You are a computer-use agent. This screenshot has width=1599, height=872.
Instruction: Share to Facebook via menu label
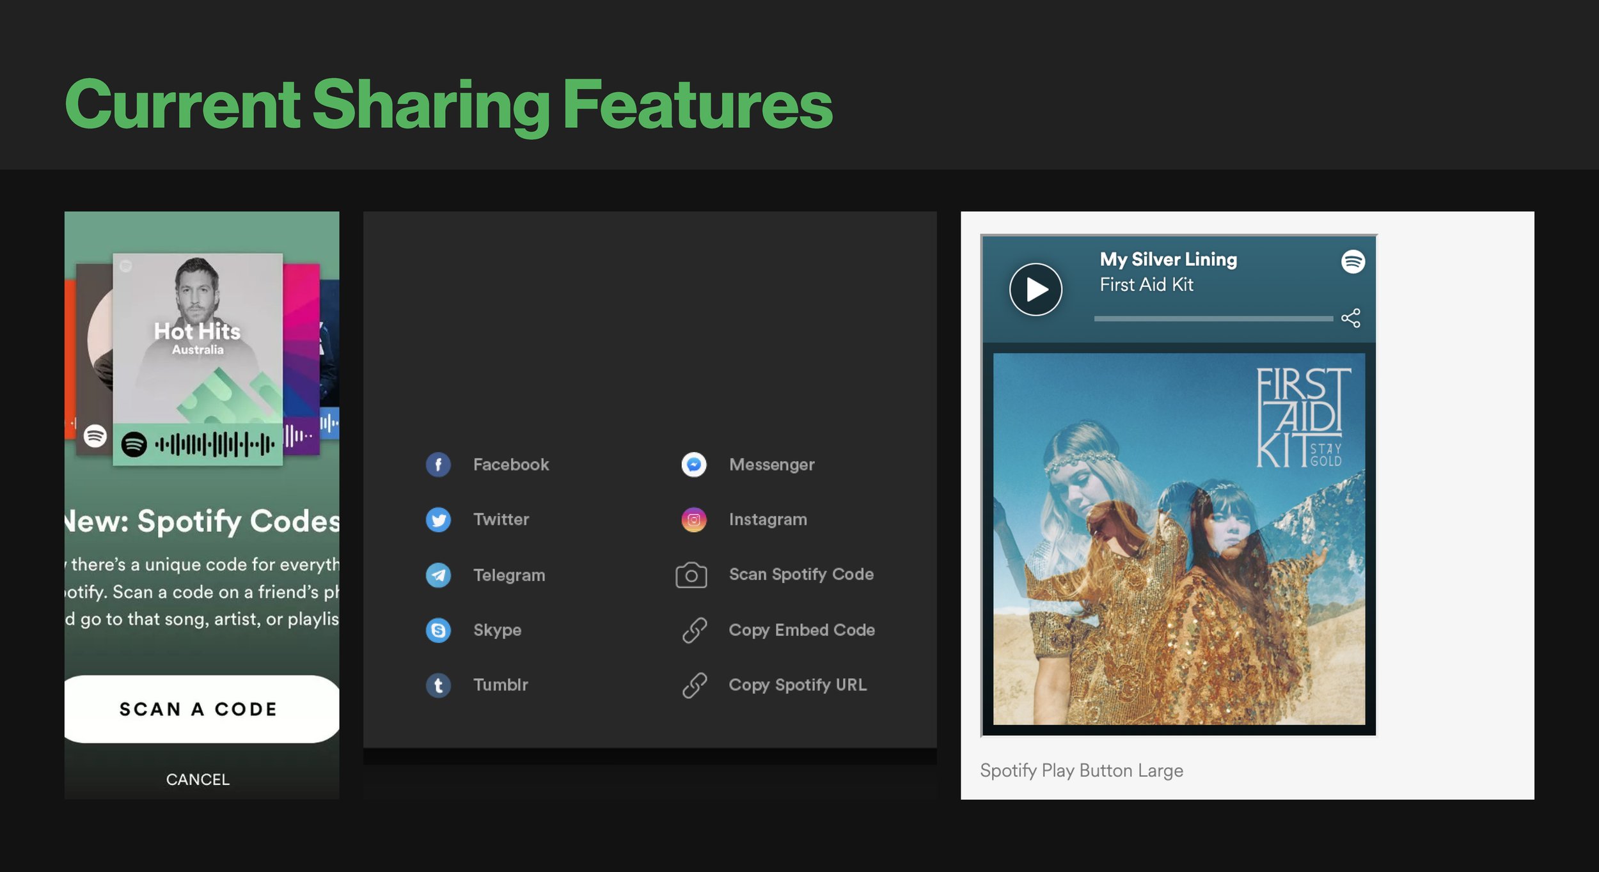(510, 465)
